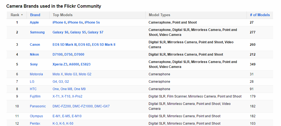Click the Model Types column header

point(159,15)
